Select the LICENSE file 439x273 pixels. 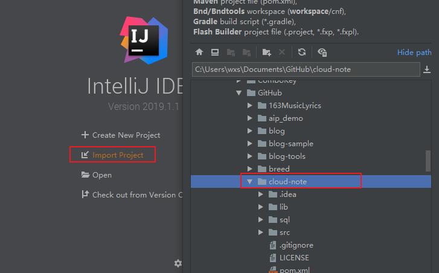pyautogui.click(x=311, y=258)
